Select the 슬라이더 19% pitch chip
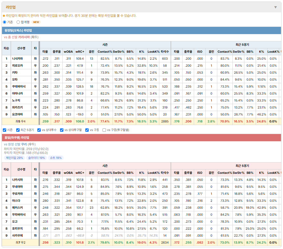Image resolution: width=283 pixels, height=249 pixels. point(36,158)
